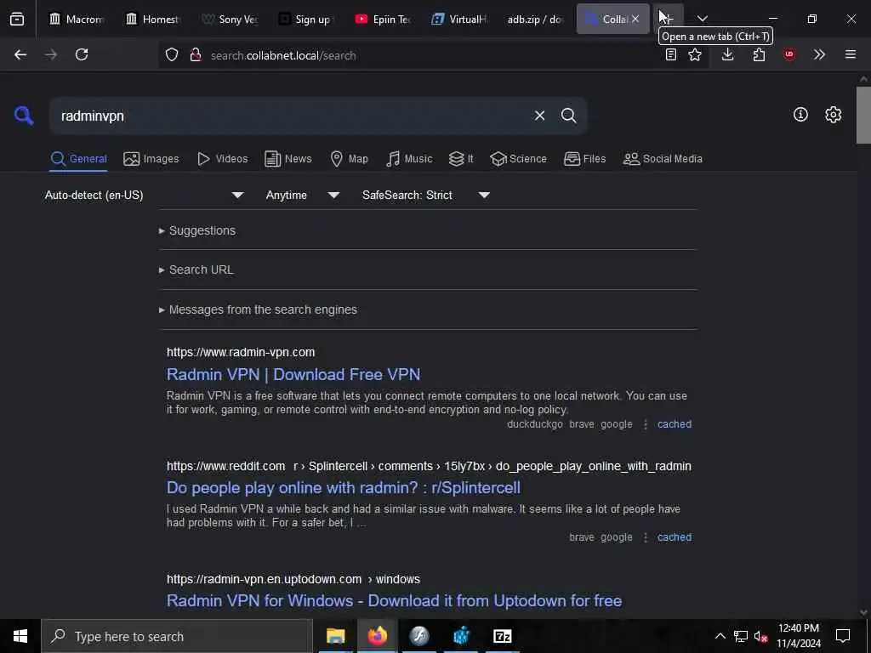
Task: Reload the current page
Action: (x=82, y=54)
